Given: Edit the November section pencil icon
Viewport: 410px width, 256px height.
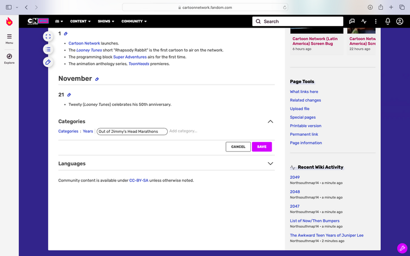Looking at the screenshot, I should pyautogui.click(x=97, y=79).
